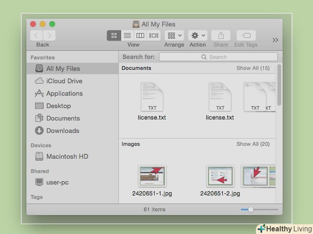Click the Edit Tags toolbar icon
313x234 pixels.
point(246,36)
